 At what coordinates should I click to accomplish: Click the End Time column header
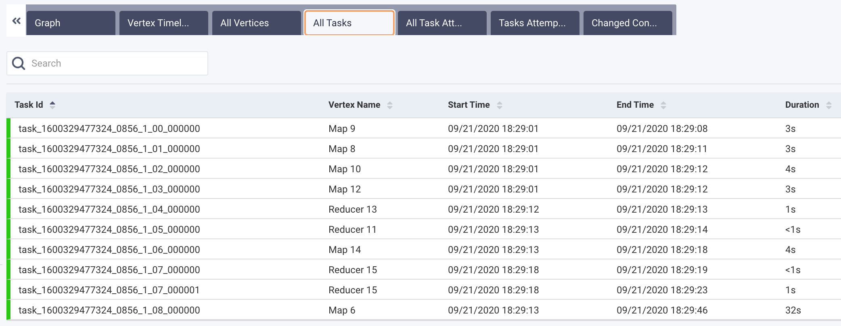pyautogui.click(x=635, y=105)
